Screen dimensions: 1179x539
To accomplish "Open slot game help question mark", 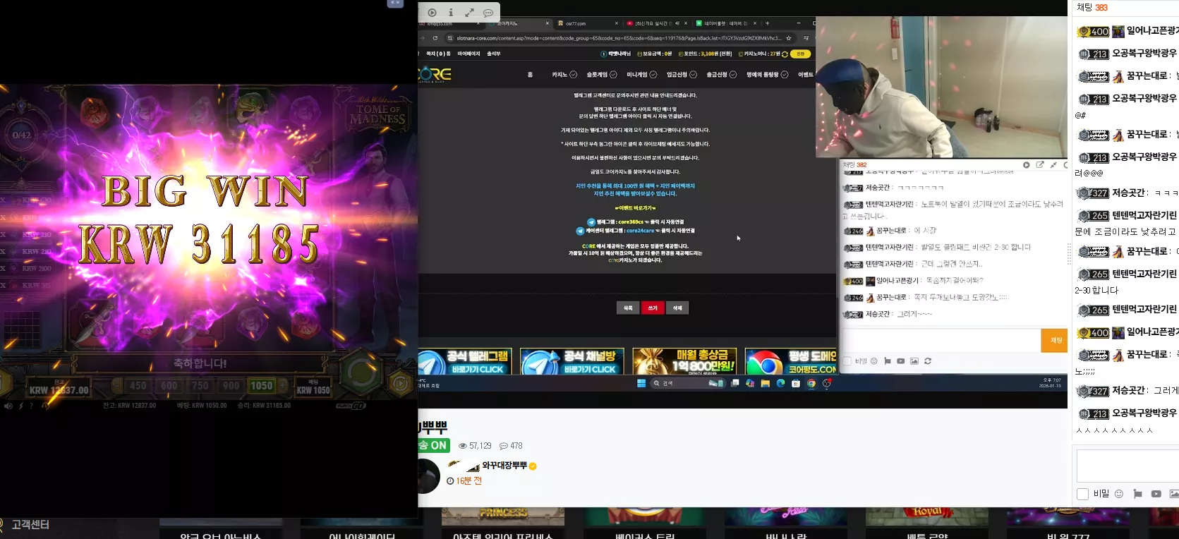I will coord(31,406).
